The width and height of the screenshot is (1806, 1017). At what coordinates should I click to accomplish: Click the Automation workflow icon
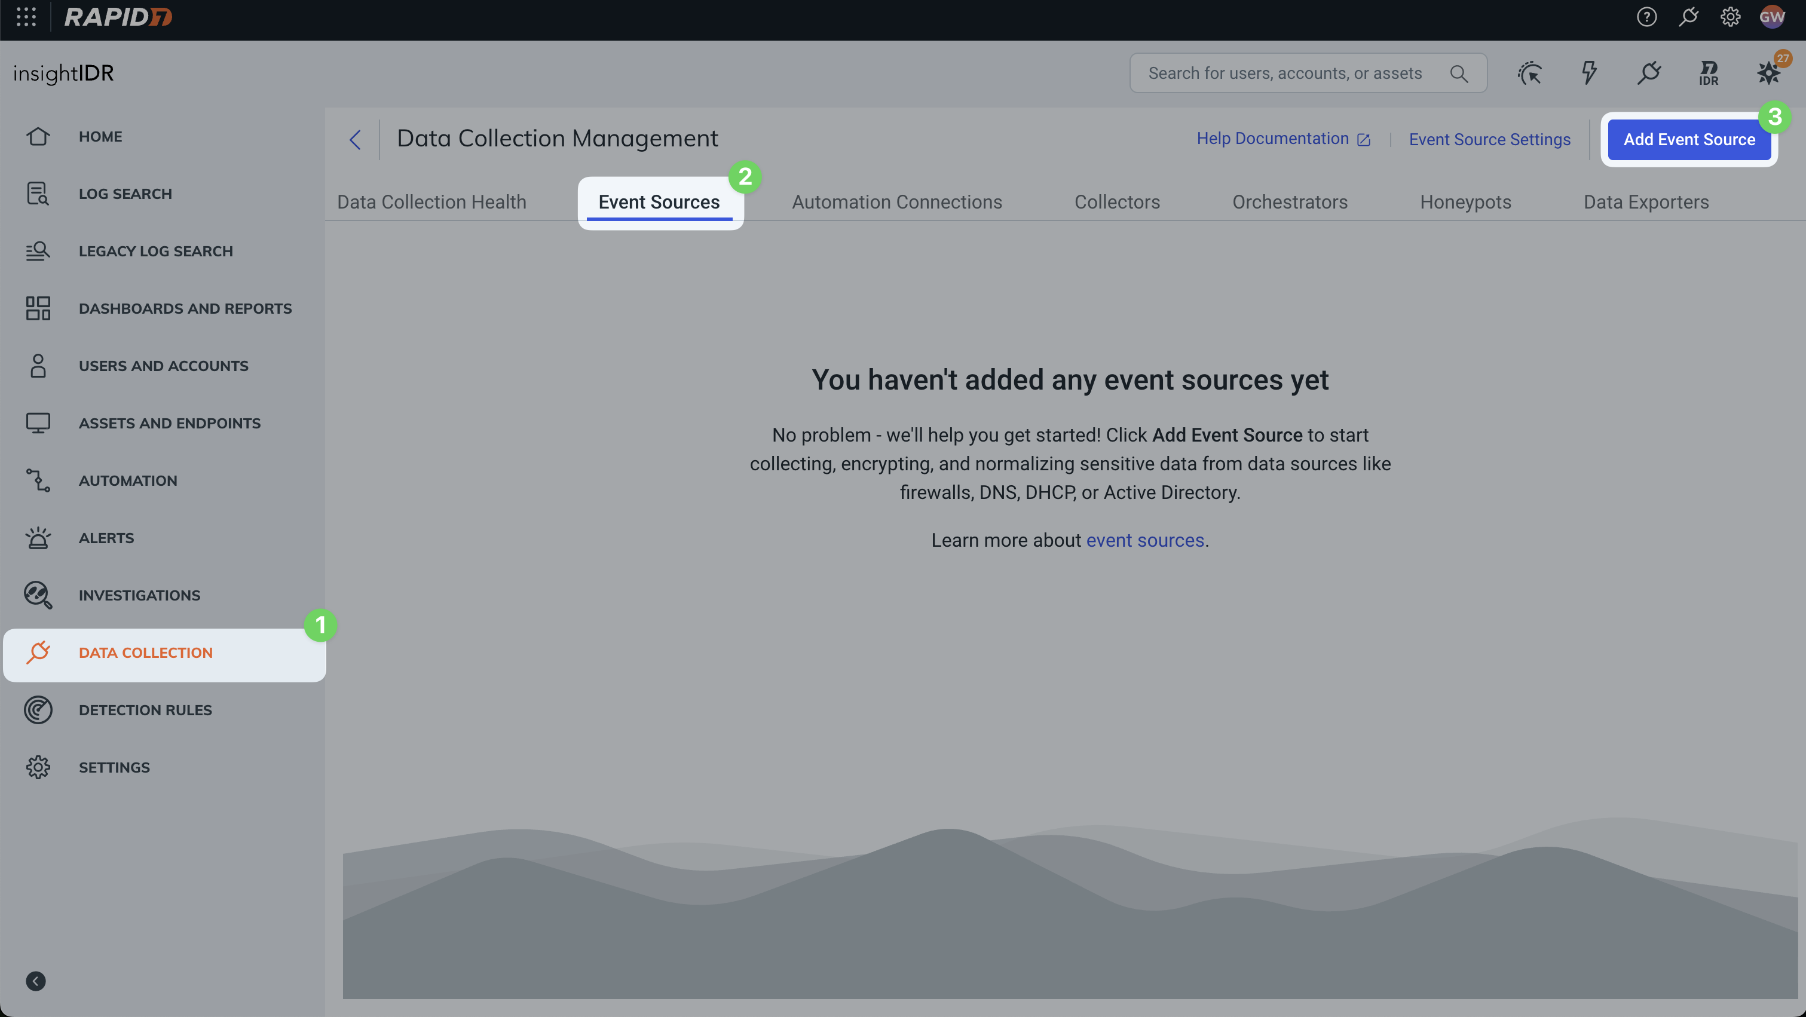[38, 480]
